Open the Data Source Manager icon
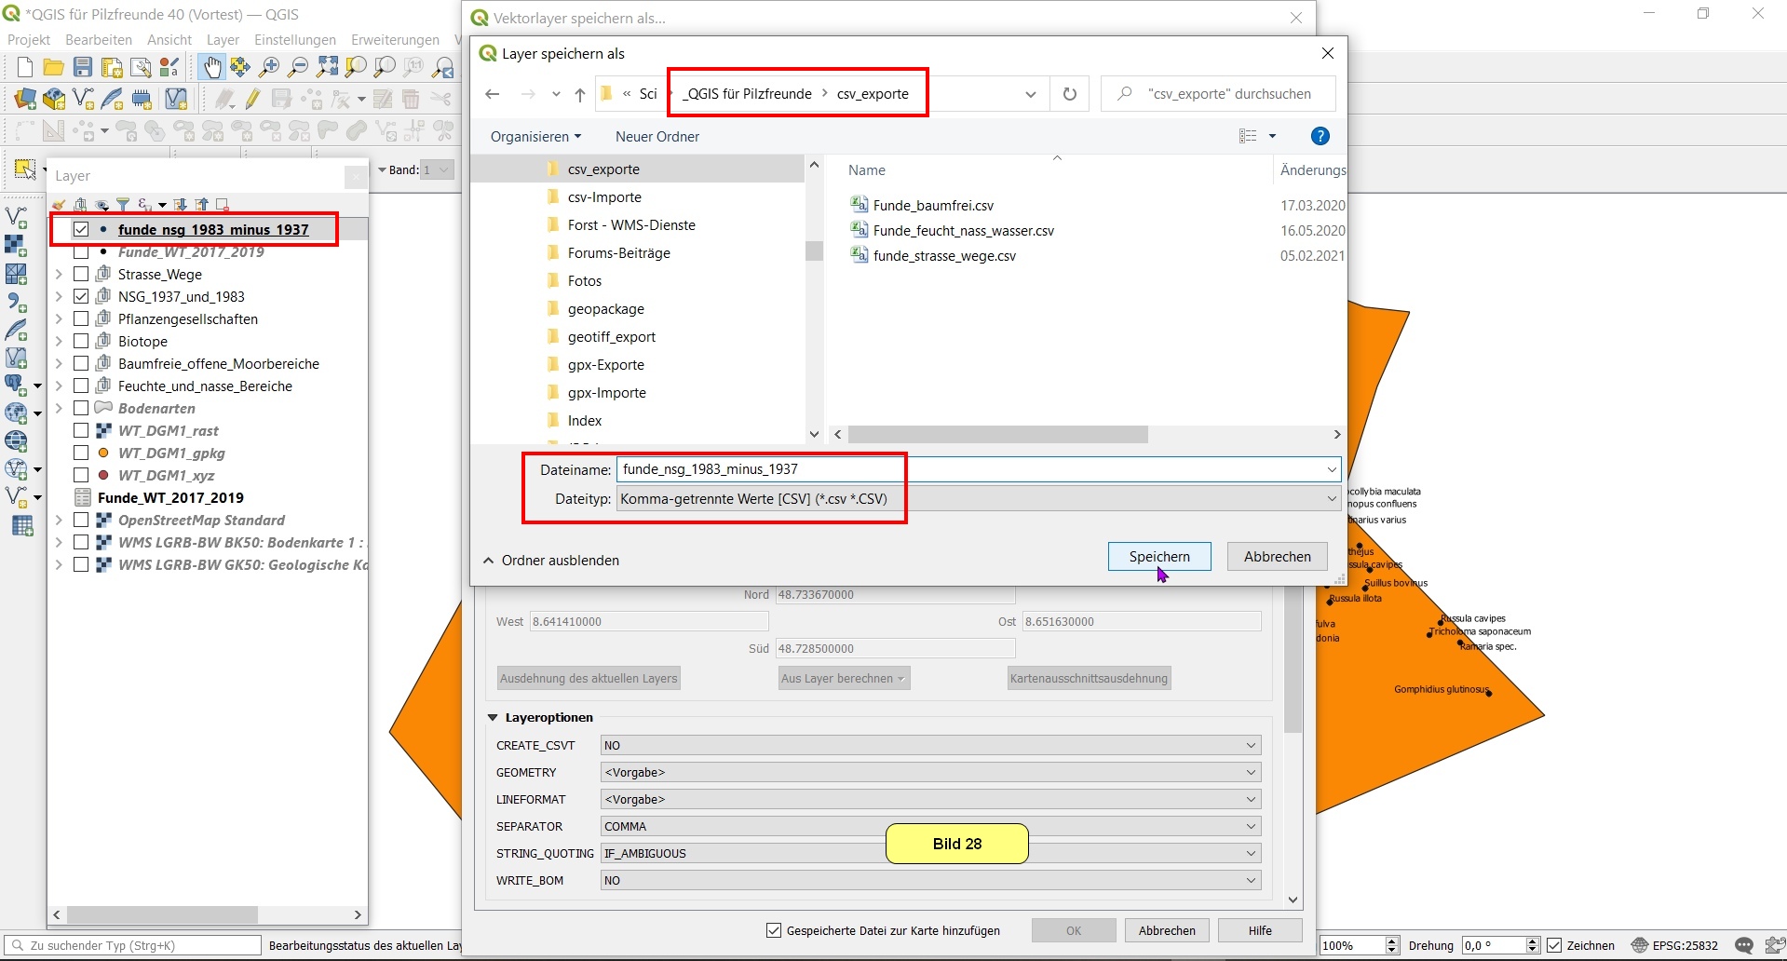This screenshot has width=1787, height=961. (x=25, y=99)
